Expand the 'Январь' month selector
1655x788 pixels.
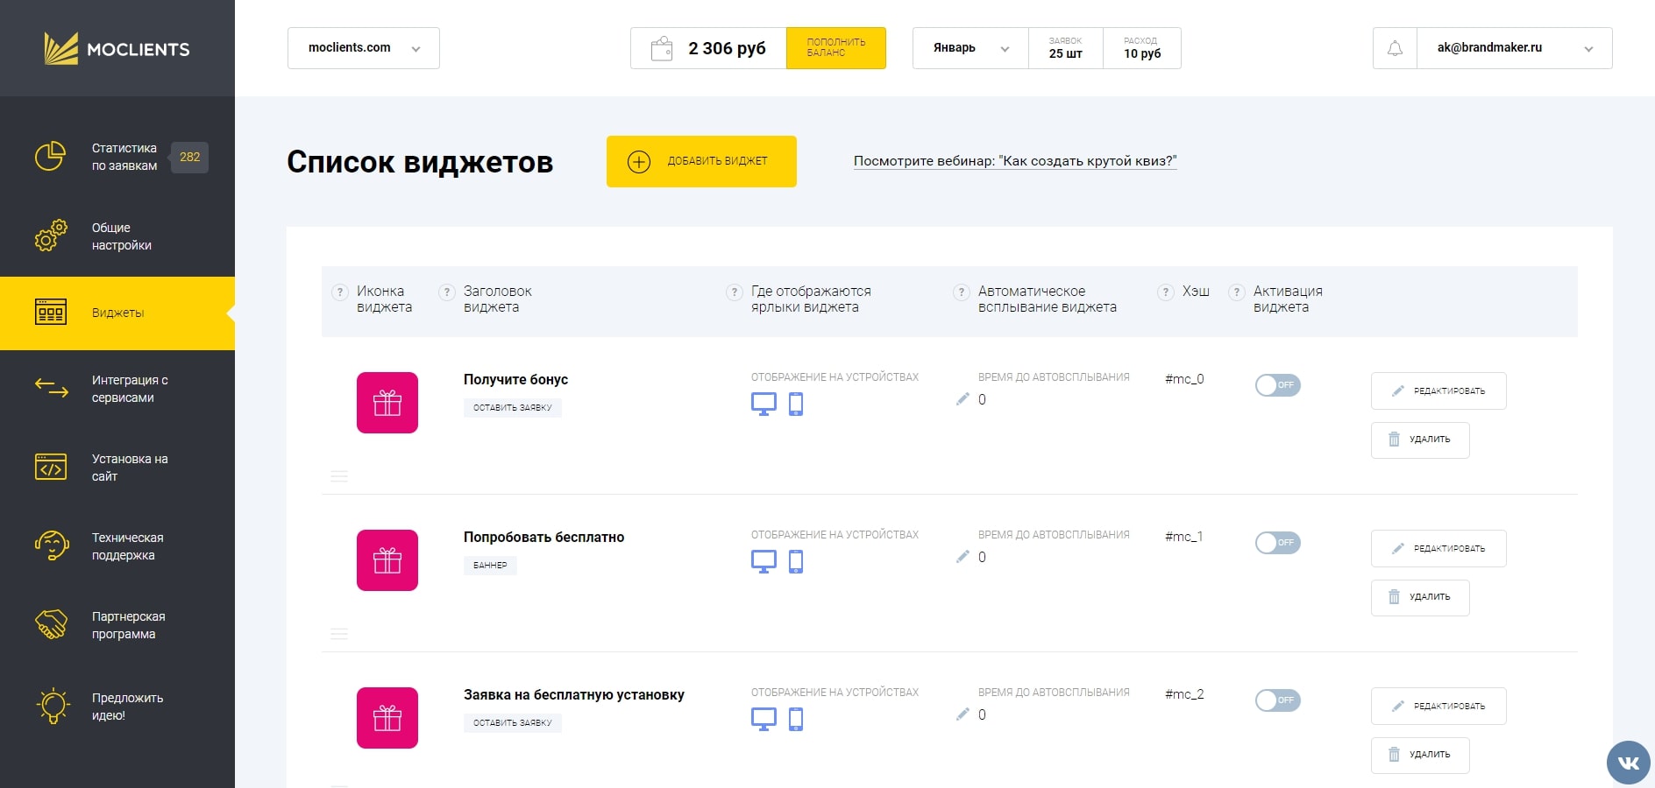970,48
